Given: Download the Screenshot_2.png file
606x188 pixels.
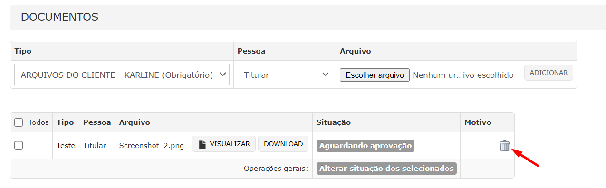Looking at the screenshot, I should [283, 144].
